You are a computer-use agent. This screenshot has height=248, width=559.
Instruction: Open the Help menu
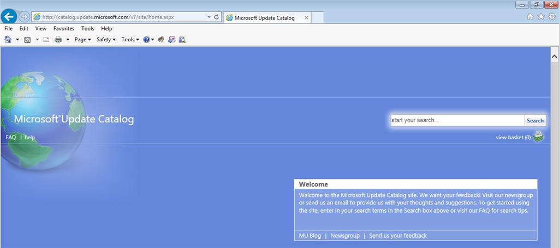106,28
